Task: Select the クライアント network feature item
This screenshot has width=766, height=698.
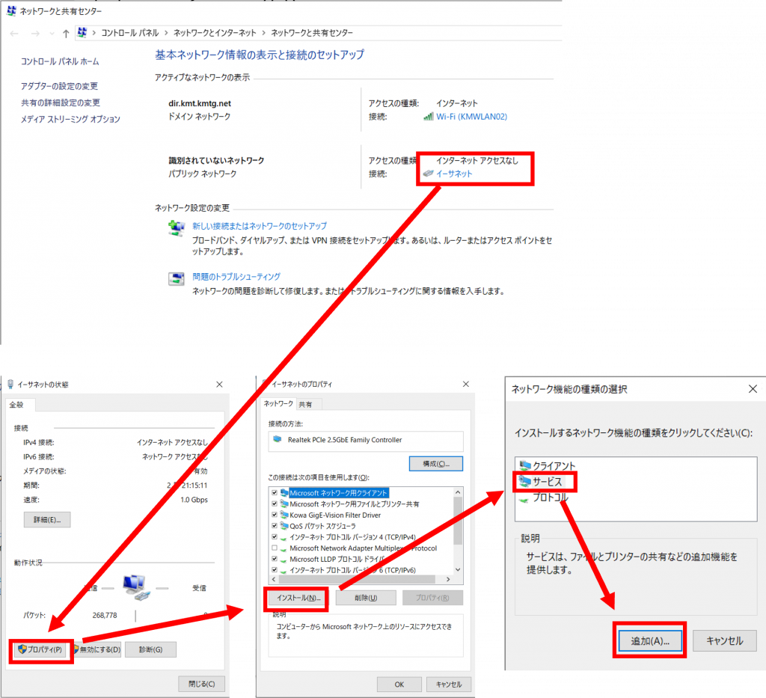Action: pos(554,465)
